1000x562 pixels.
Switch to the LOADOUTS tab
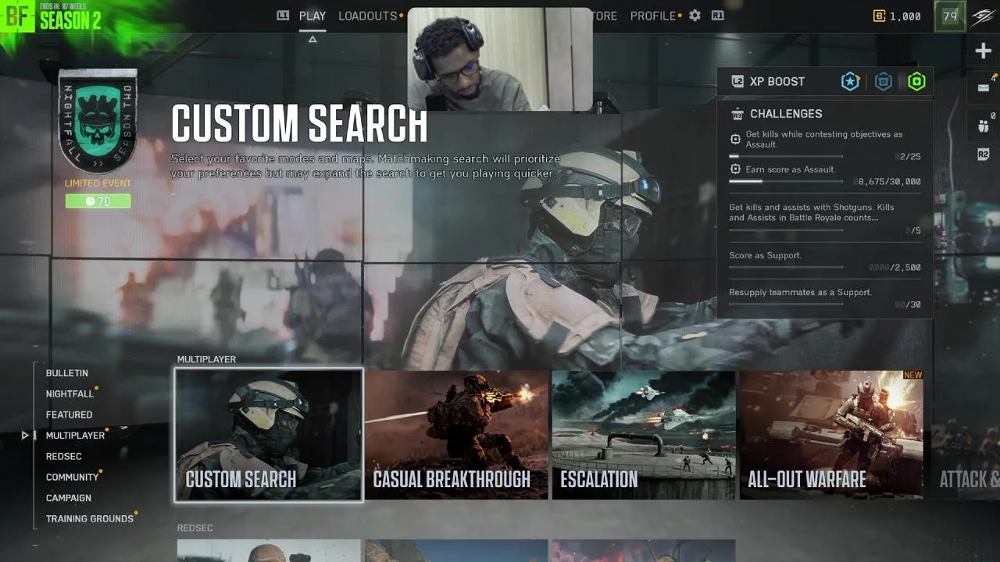pos(368,16)
